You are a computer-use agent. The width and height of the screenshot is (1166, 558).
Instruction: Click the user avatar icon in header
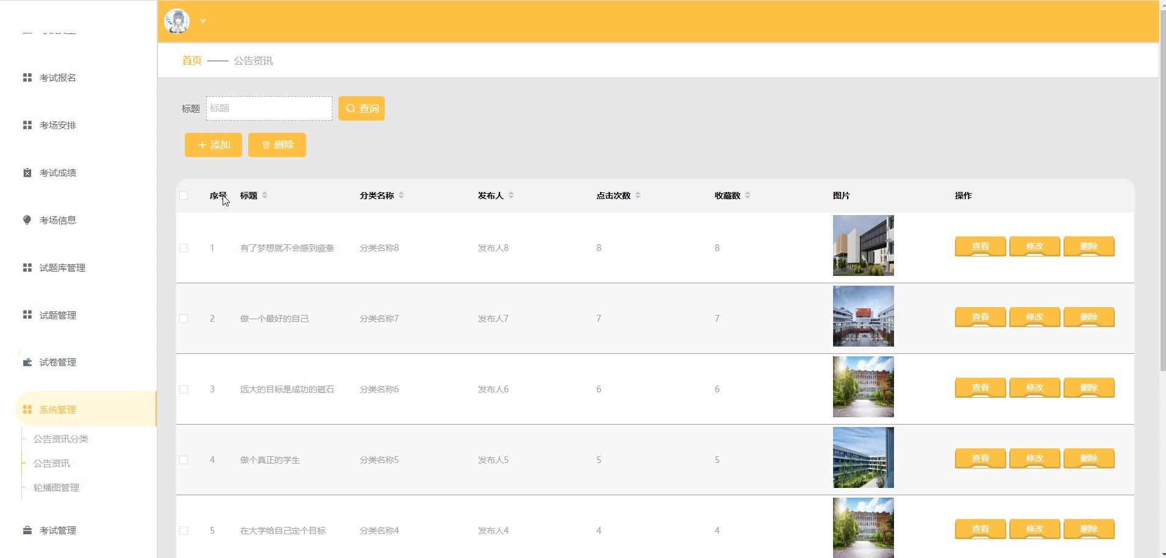tap(177, 21)
